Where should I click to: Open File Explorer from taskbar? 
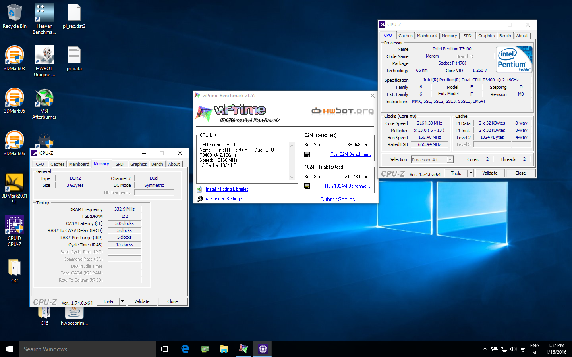click(x=224, y=349)
